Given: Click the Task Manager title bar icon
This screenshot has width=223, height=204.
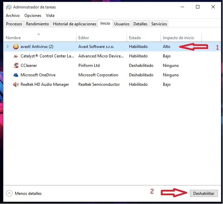Looking at the screenshot, I should tap(9, 7).
